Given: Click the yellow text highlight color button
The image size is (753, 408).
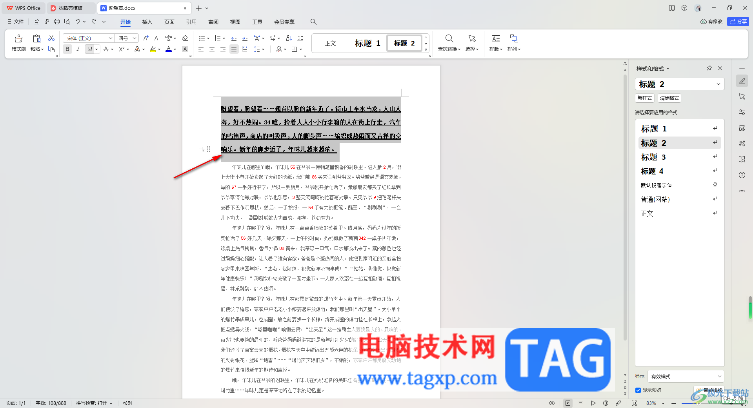Looking at the screenshot, I should click(153, 49).
